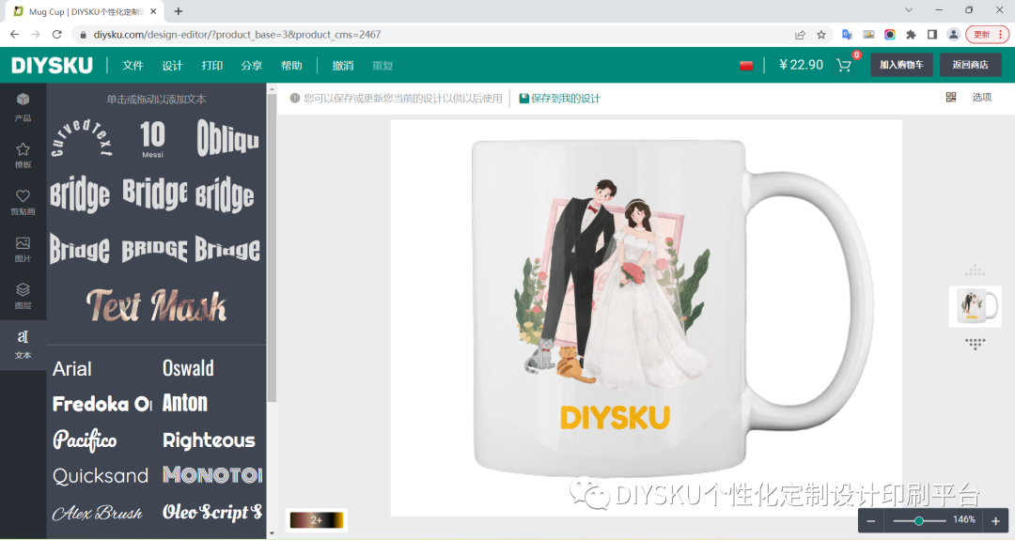
Task: Click the shopping cart icon
Action: click(843, 66)
